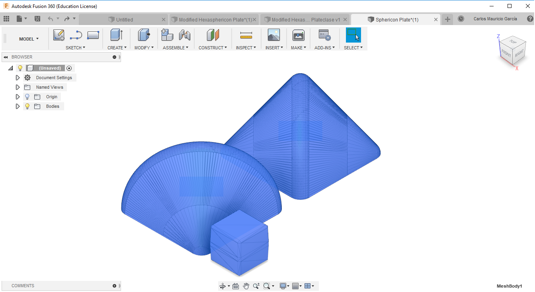Expand the Bodies folder

point(18,106)
